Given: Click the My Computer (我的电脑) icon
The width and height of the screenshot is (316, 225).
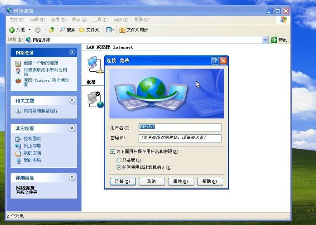Looking at the screenshot, I should [x=18, y=160].
